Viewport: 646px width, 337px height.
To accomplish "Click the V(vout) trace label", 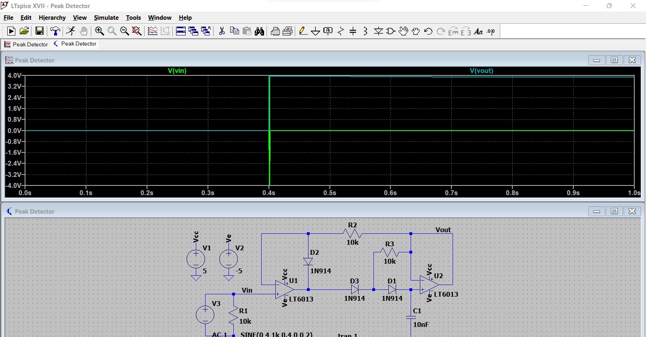I will coord(481,71).
